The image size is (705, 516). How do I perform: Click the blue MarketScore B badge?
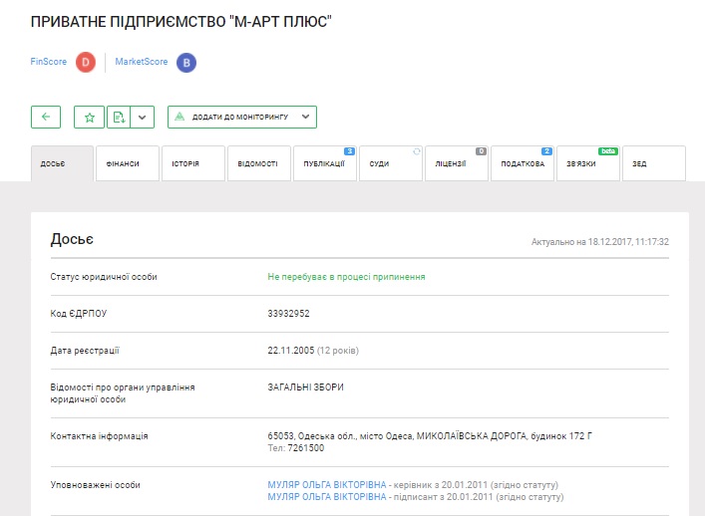point(185,63)
